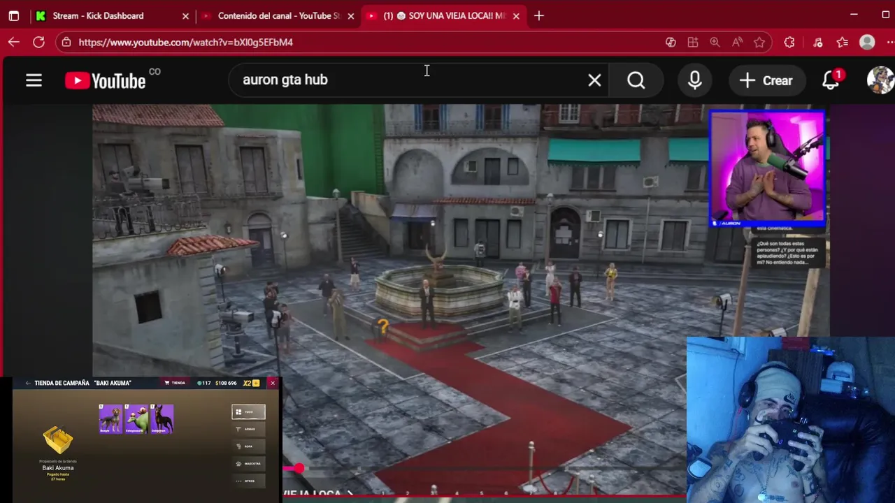Click the $108 696 money balance
Viewport: 895px width, 503px height.
226,383
